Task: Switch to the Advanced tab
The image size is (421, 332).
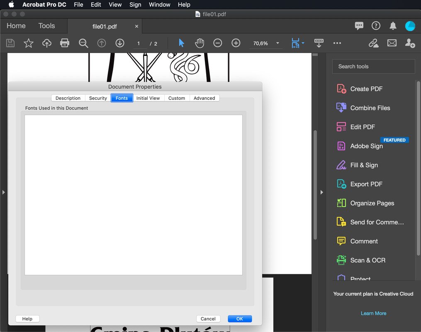Action: pos(204,98)
